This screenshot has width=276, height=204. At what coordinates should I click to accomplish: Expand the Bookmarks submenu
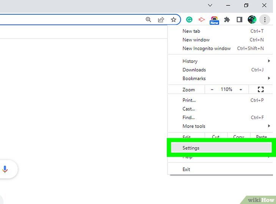[x=220, y=78]
